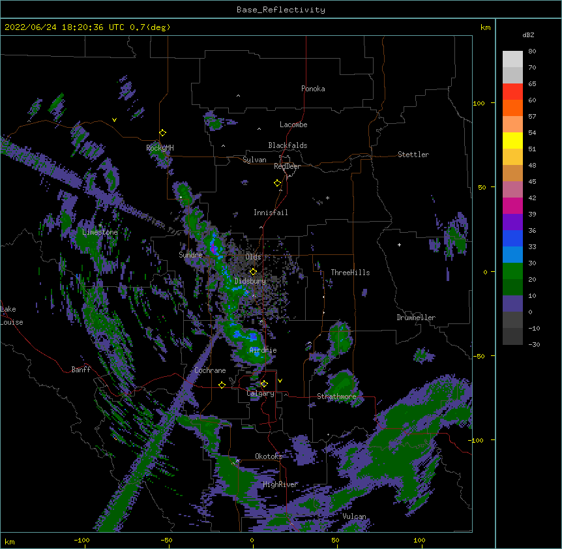This screenshot has height=549, width=562.
Task: Click the HighRiver label
Action: click(x=280, y=484)
